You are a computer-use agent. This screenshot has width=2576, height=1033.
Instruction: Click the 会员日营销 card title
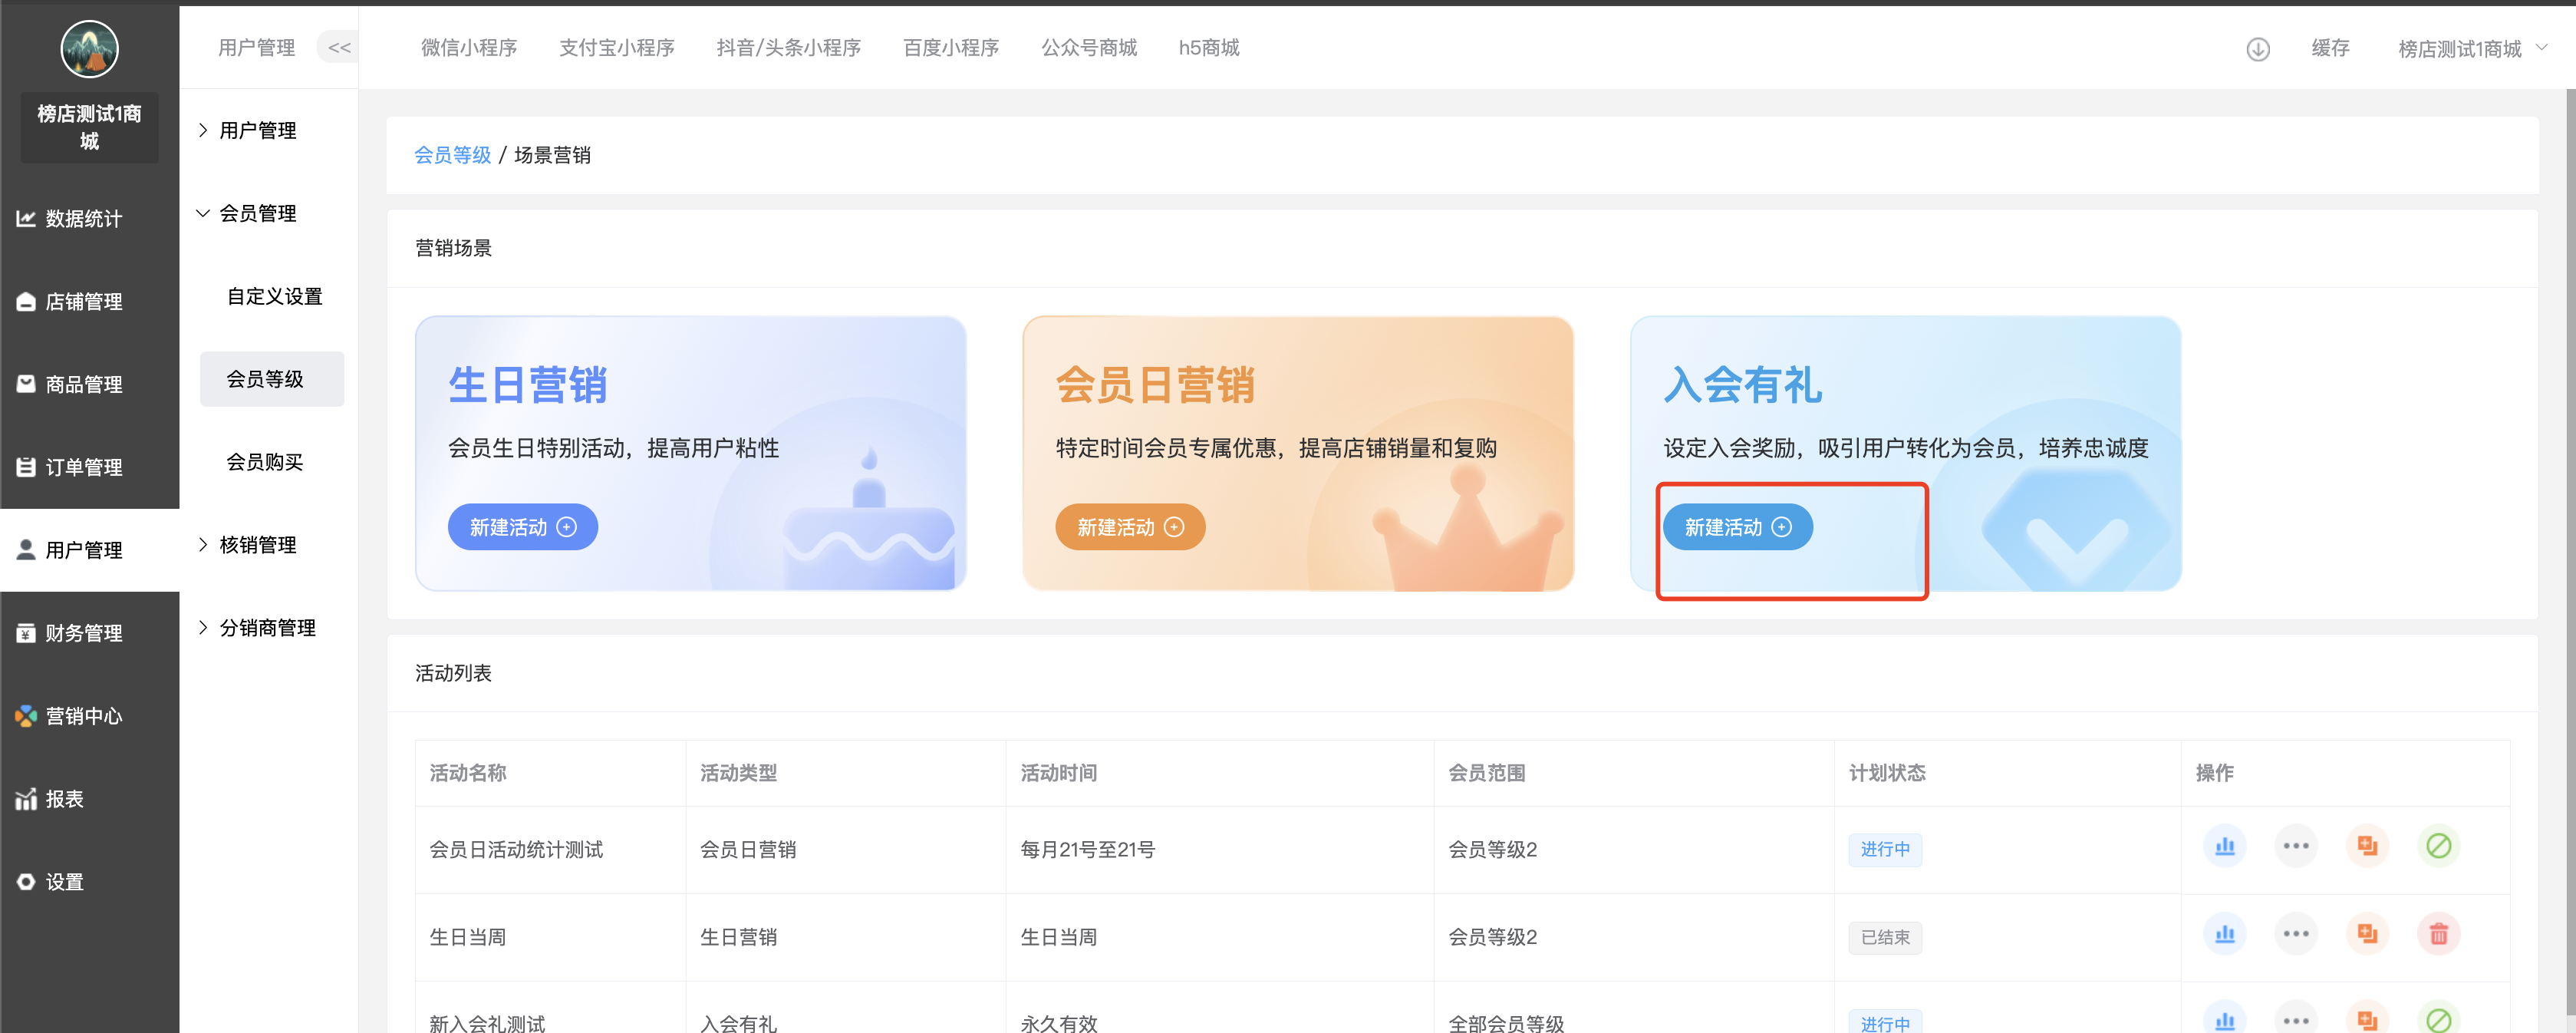point(1155,384)
